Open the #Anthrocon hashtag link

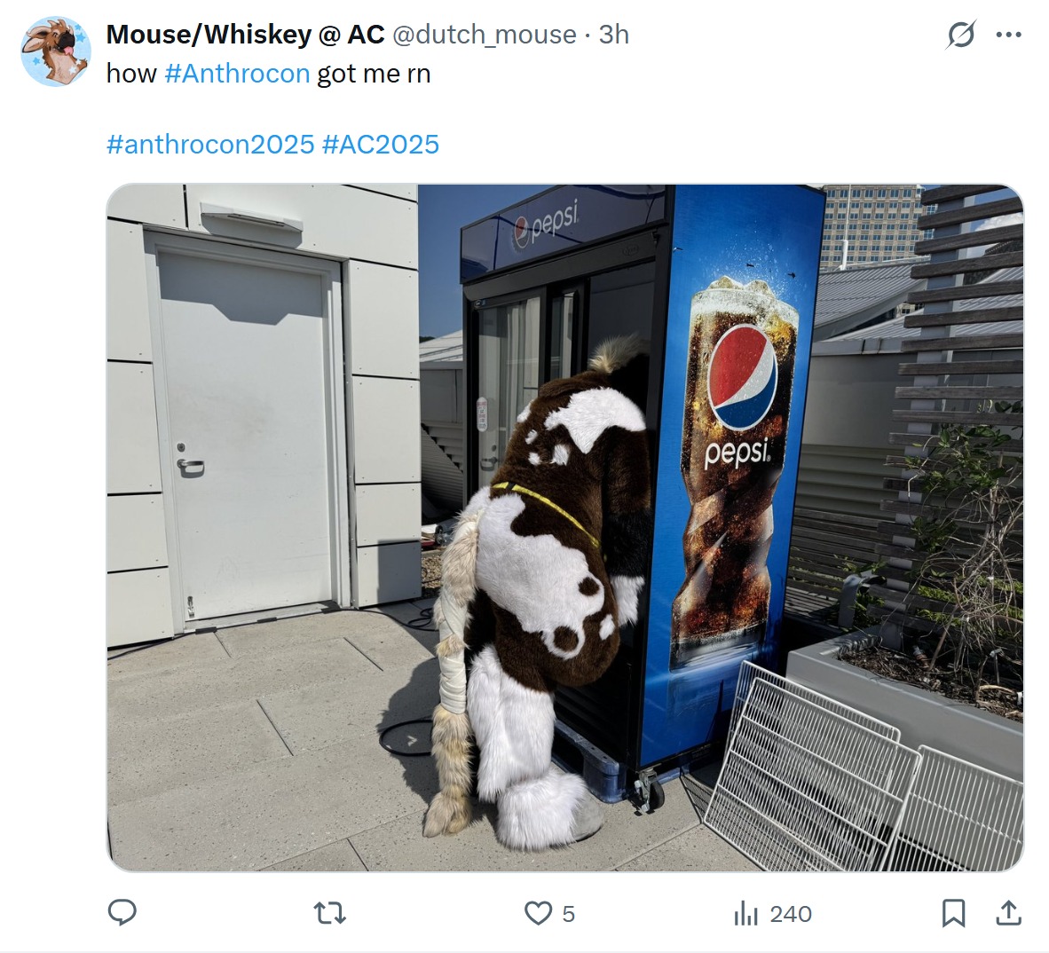pyautogui.click(x=237, y=74)
